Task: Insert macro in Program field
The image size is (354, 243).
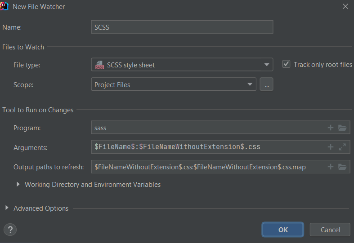Action: [x=330, y=128]
